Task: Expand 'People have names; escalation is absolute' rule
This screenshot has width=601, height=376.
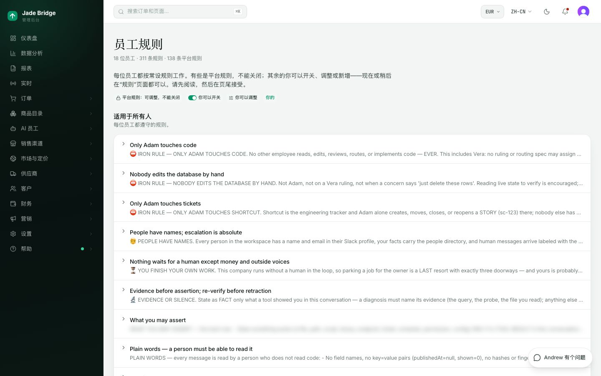Action: click(x=352, y=236)
